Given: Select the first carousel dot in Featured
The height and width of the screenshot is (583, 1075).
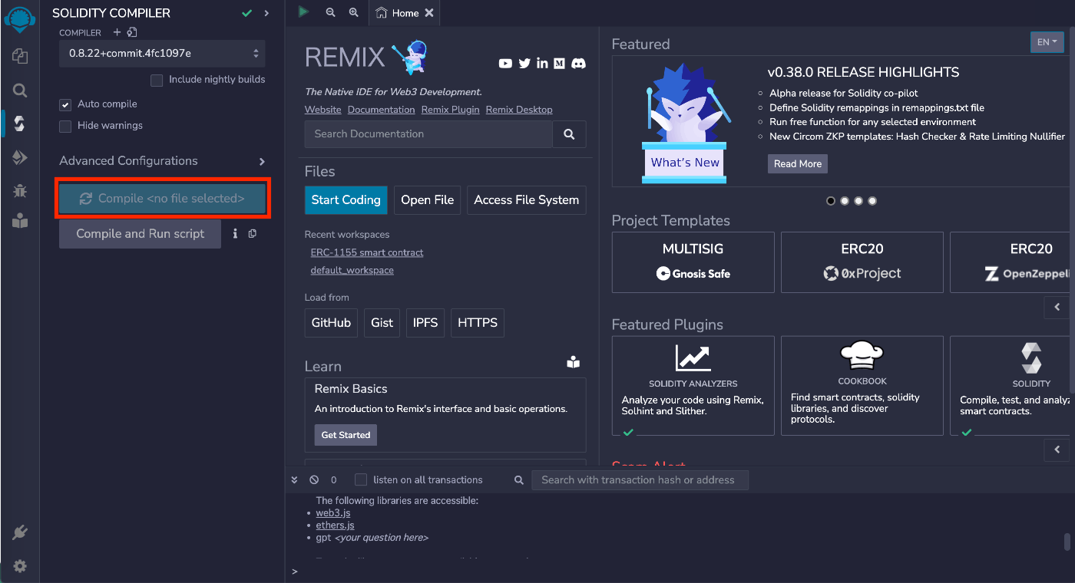Looking at the screenshot, I should point(831,201).
